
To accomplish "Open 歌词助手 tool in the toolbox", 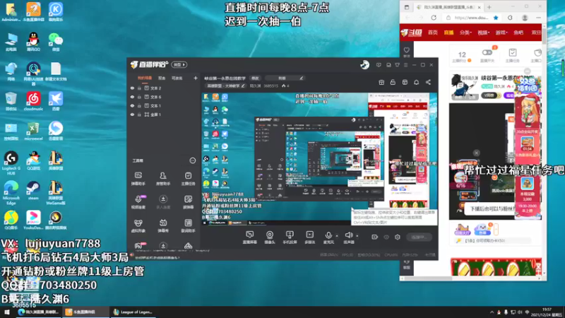I will click(188, 225).
